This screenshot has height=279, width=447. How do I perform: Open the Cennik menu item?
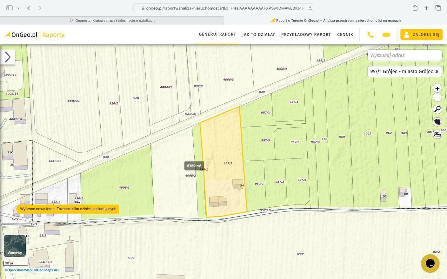click(x=345, y=35)
